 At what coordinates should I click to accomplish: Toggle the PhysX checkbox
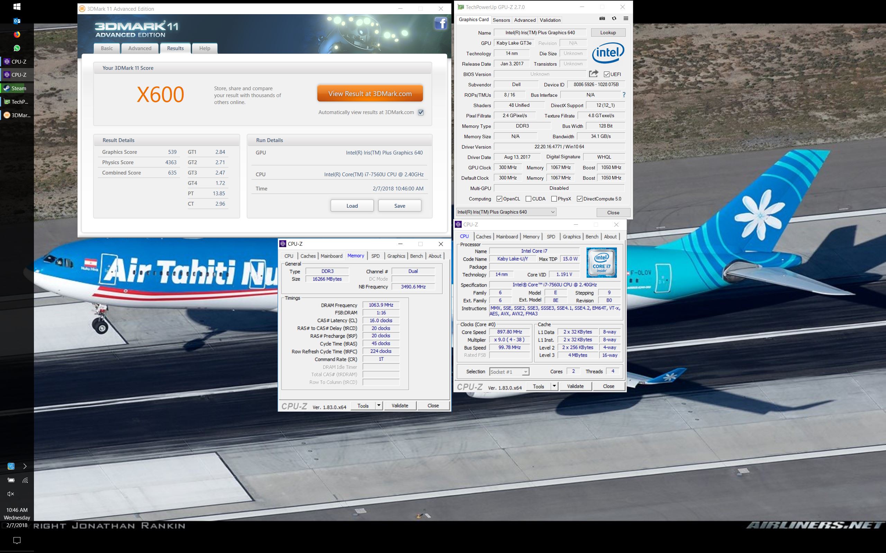(x=554, y=199)
